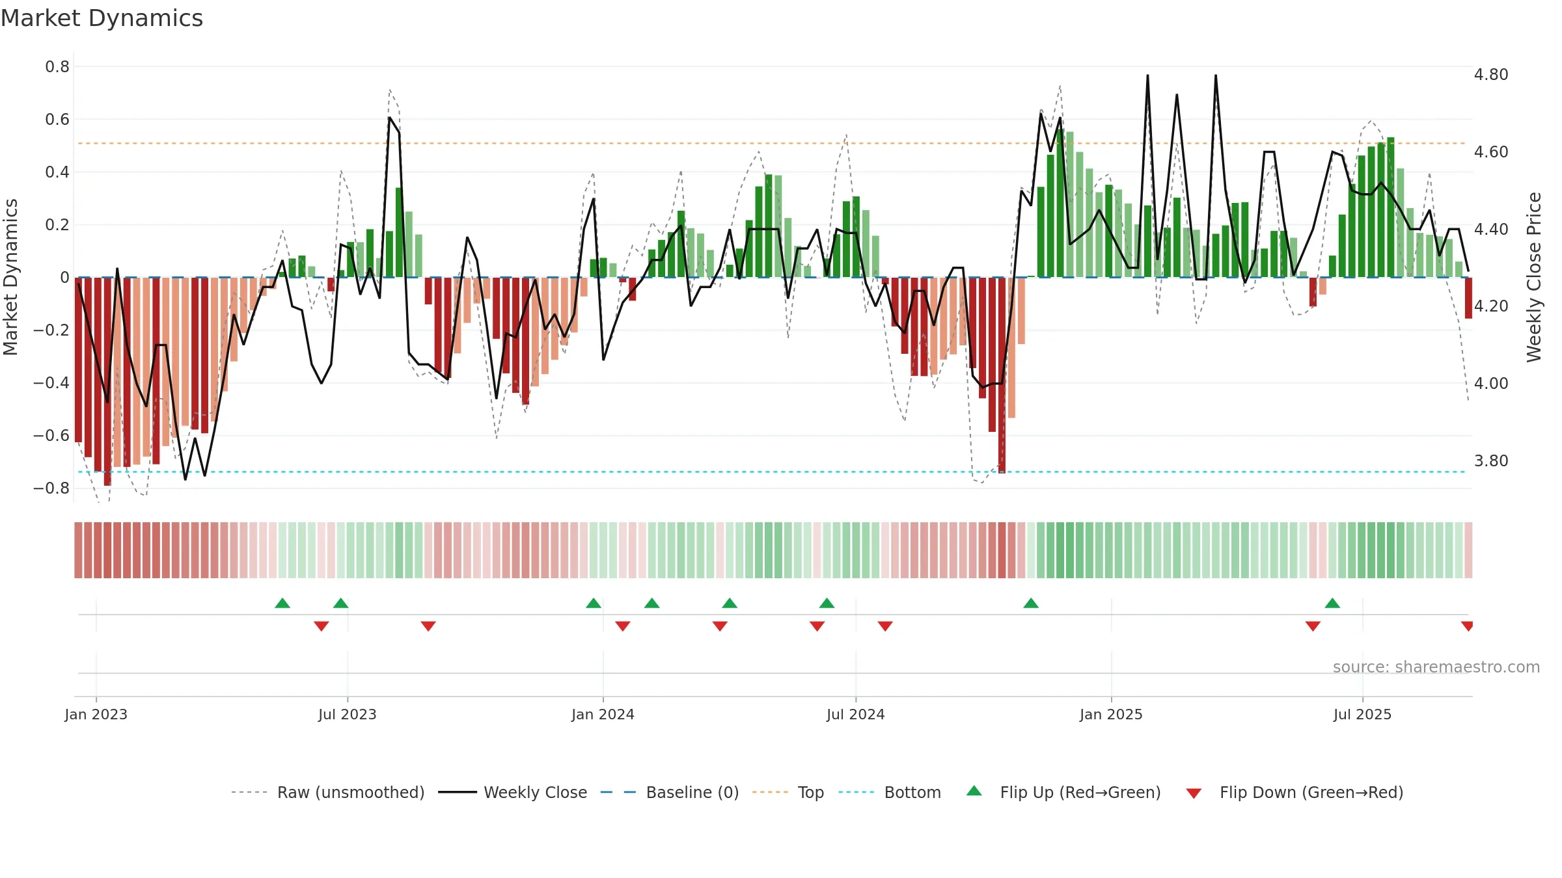Click the Jan 2024 x-axis label

point(603,714)
